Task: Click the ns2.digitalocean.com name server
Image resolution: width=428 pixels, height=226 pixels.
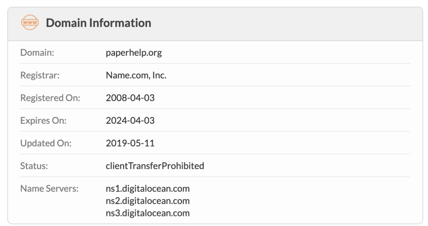Action: (x=148, y=201)
